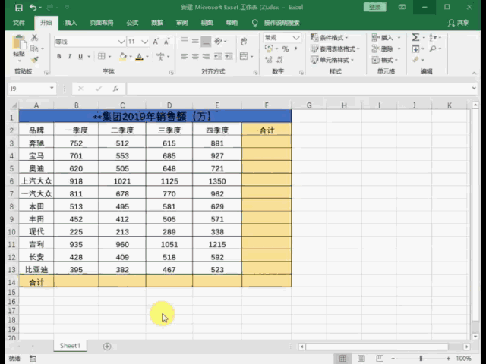This screenshot has height=364, width=486.
Task: Align text left
Action: coord(185,56)
